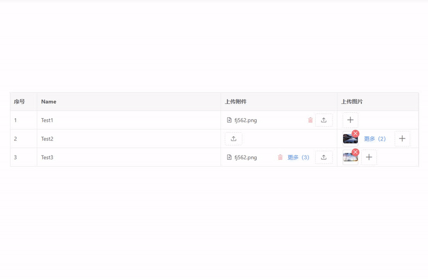Screen dimensions: 428x279
Task: Delete fj562.png attachment in Test1 row
Action: pyautogui.click(x=310, y=120)
